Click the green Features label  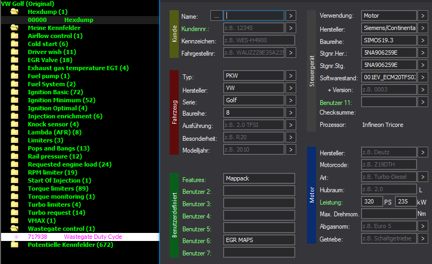point(194,180)
